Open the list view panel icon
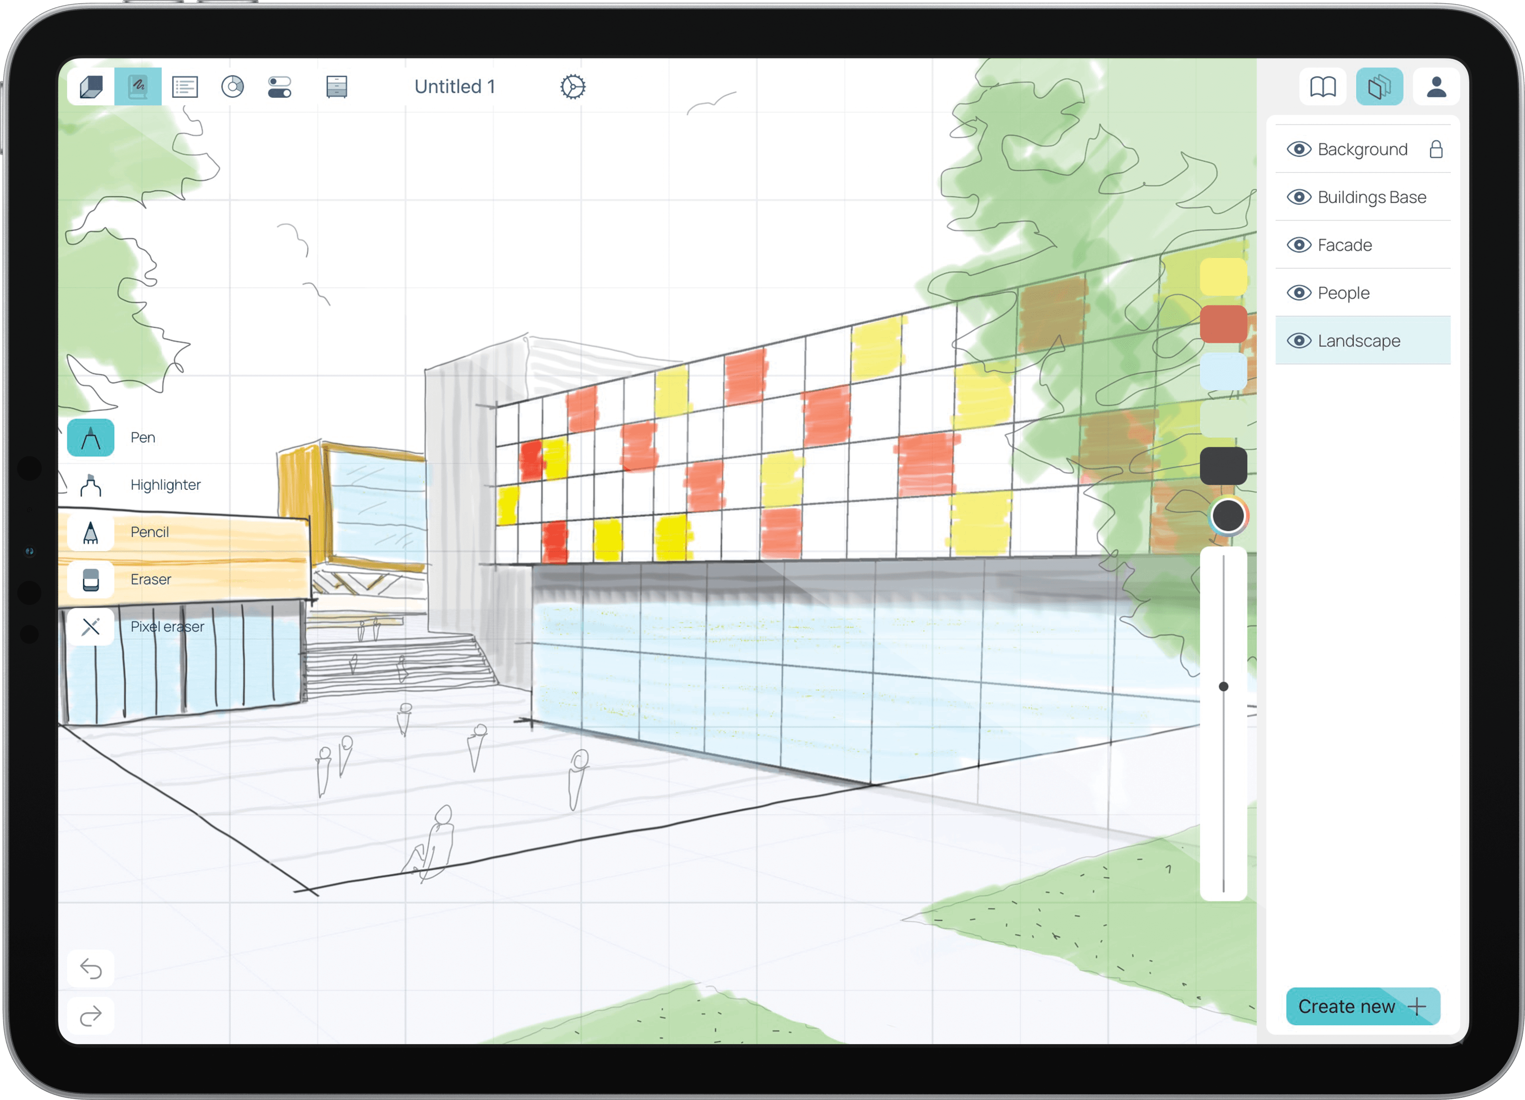This screenshot has width=1525, height=1100. [x=185, y=87]
